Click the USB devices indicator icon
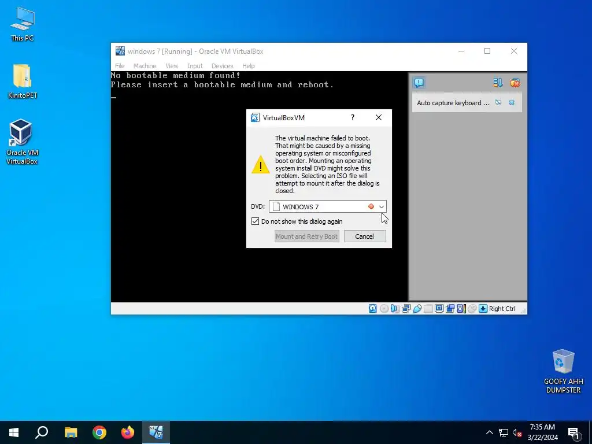 coord(417,309)
